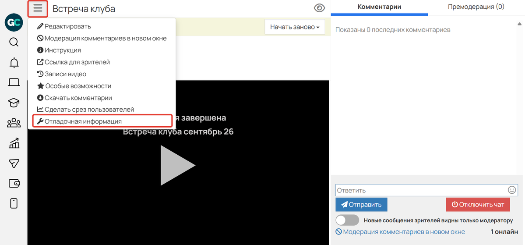
Task: Toggle the eye preview icon near title
Action: click(x=319, y=8)
